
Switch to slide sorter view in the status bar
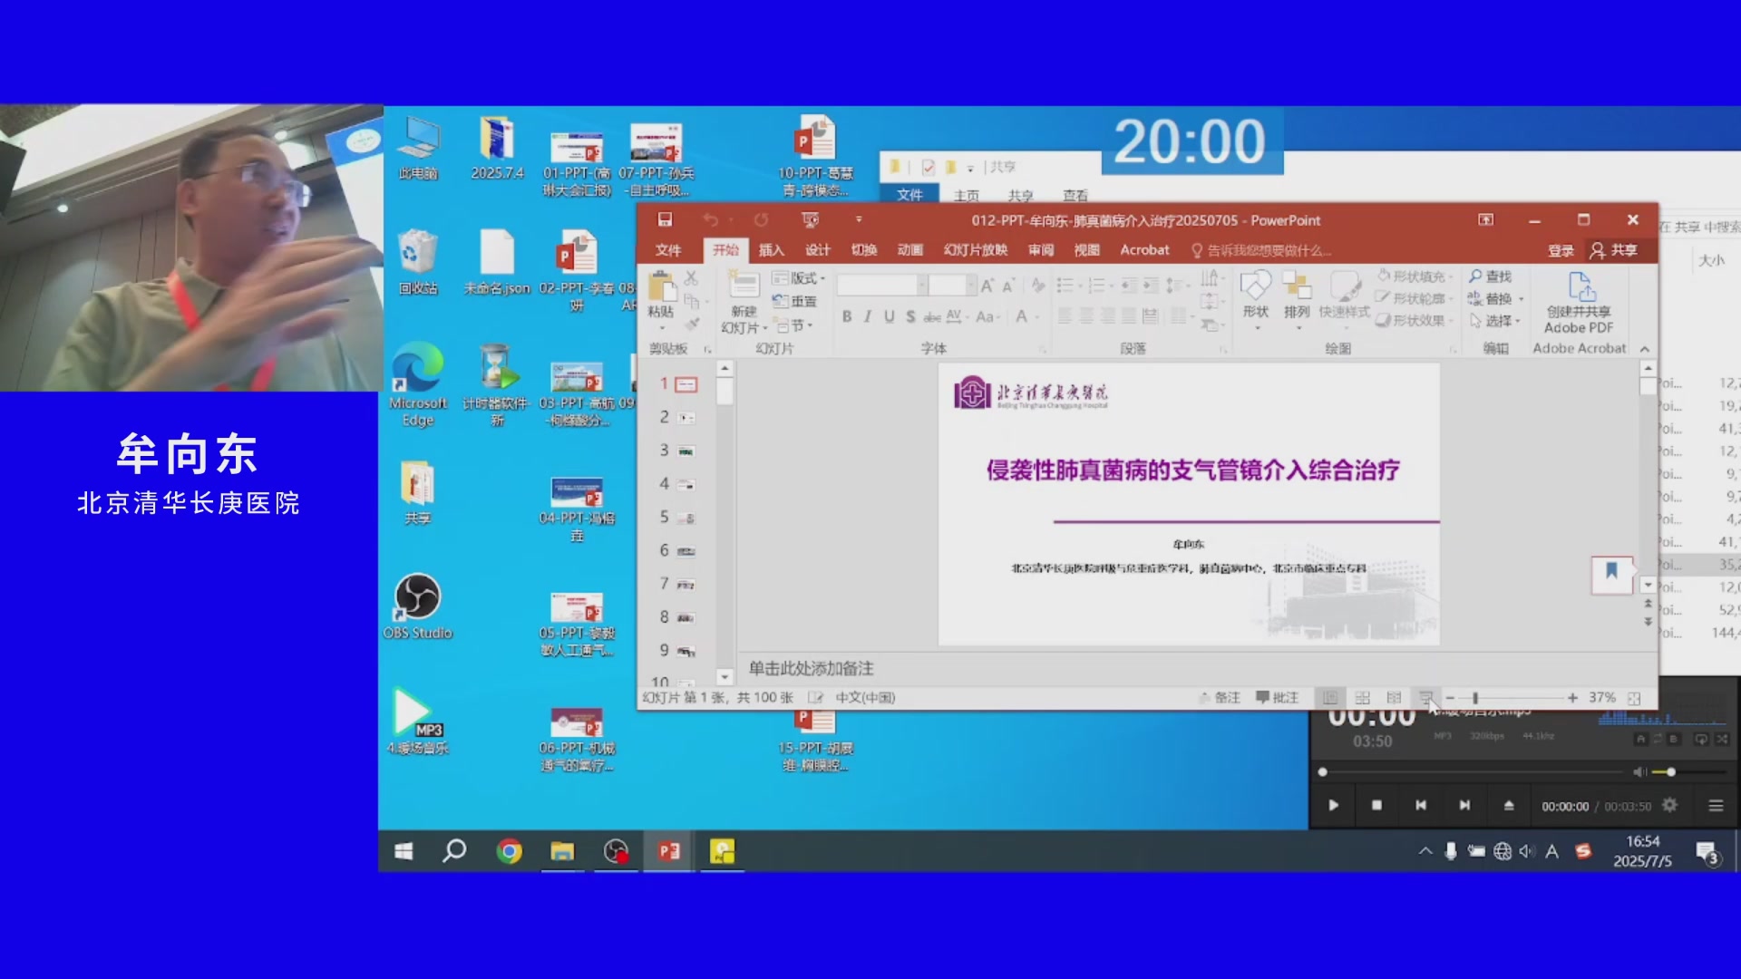pos(1362,697)
